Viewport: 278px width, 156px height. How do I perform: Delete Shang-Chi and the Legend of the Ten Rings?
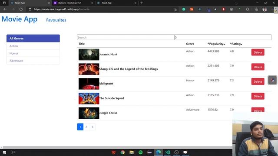tap(258, 67)
